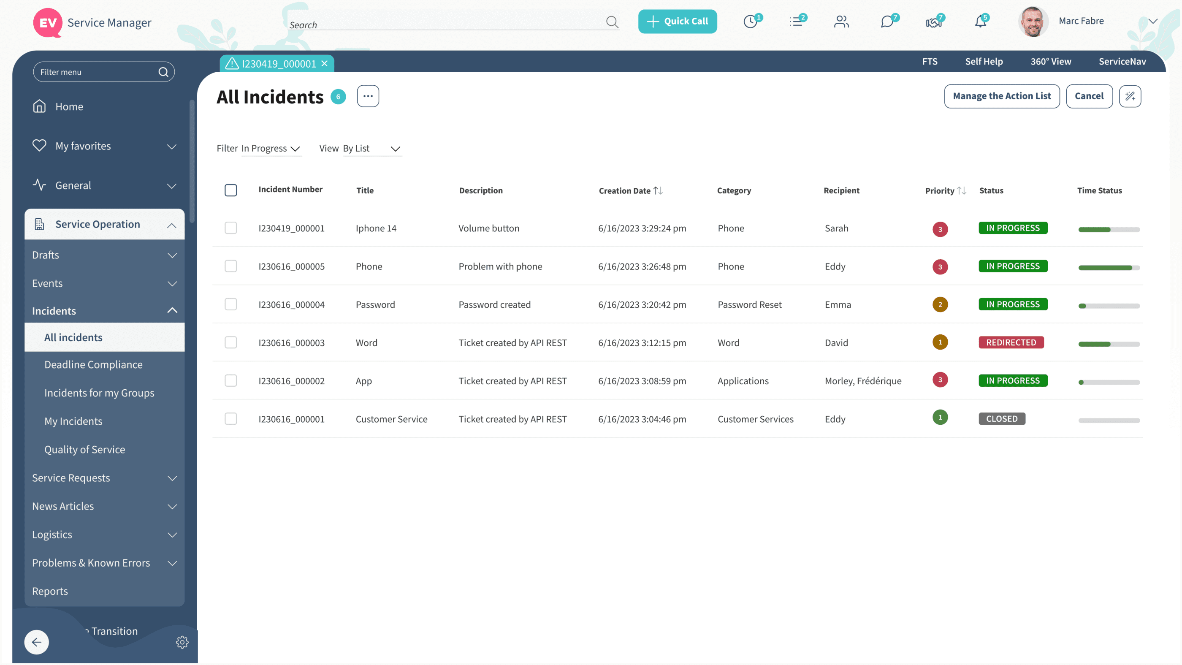Open the people contacts icon
Screen dimensions: 1182x665
click(x=841, y=21)
